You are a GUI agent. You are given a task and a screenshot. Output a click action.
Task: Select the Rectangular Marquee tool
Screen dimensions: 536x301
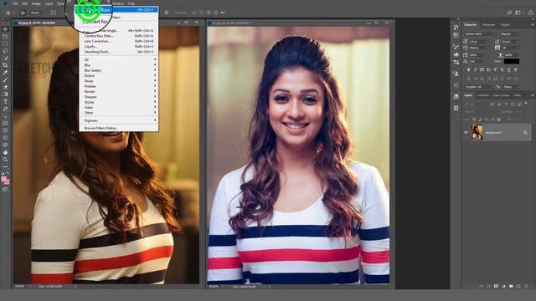[5, 43]
